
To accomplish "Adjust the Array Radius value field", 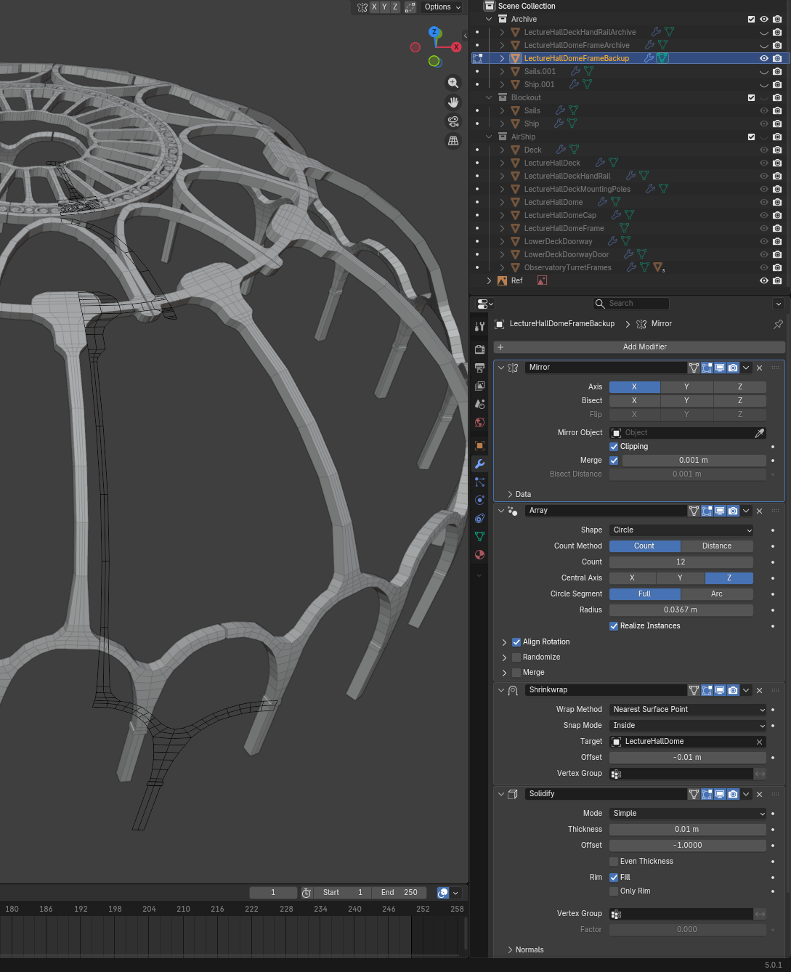I will tap(681, 610).
